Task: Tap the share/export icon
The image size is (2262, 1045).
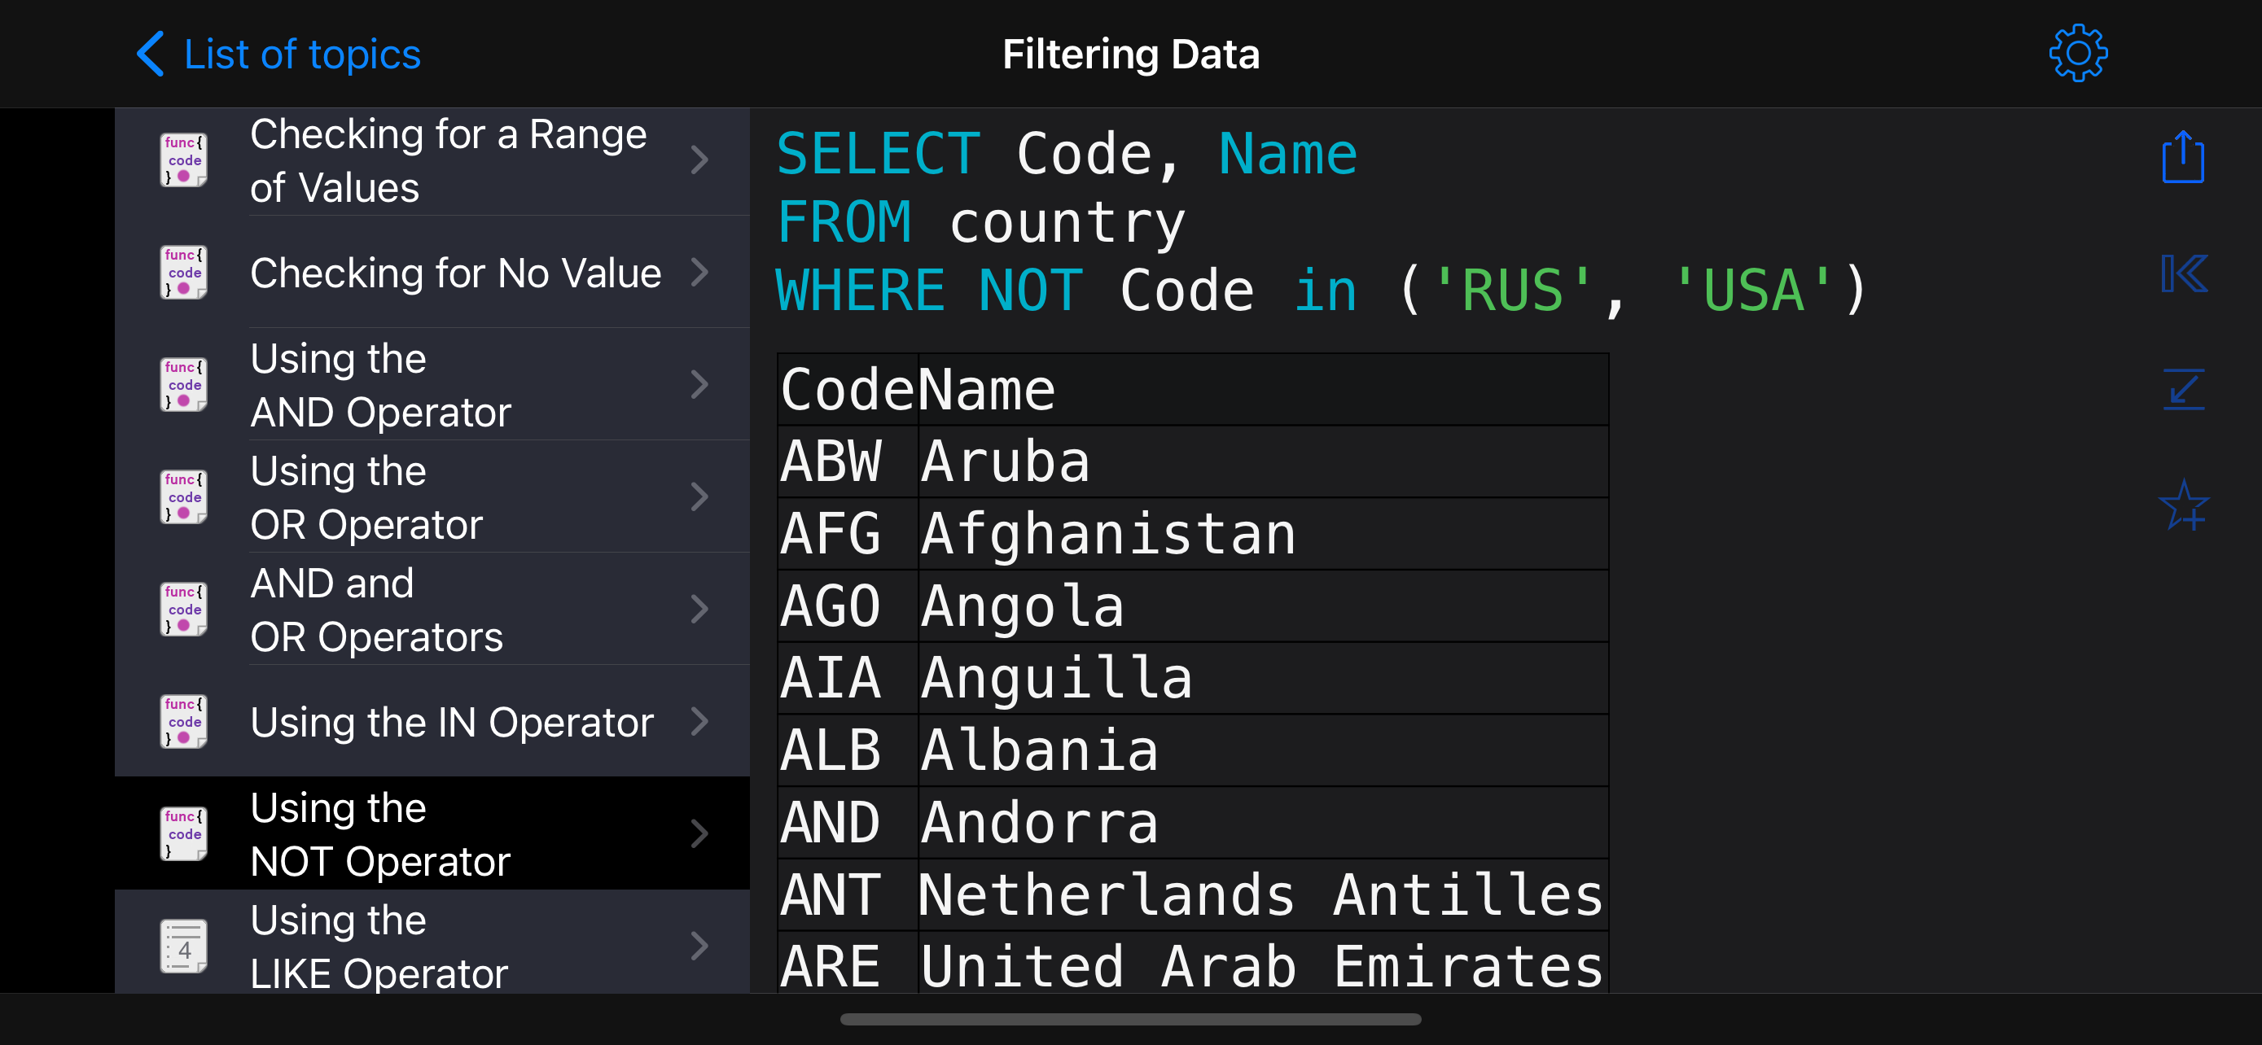Action: pos(2182,157)
